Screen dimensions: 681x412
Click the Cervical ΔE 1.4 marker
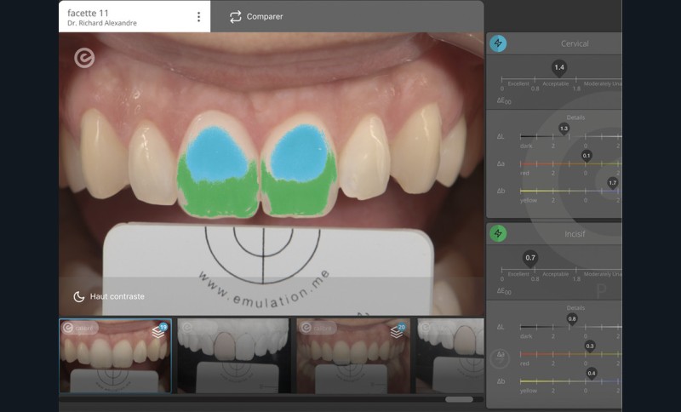(x=558, y=67)
